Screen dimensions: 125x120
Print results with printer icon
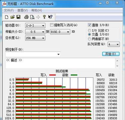pyautogui.click(x=26, y=17)
